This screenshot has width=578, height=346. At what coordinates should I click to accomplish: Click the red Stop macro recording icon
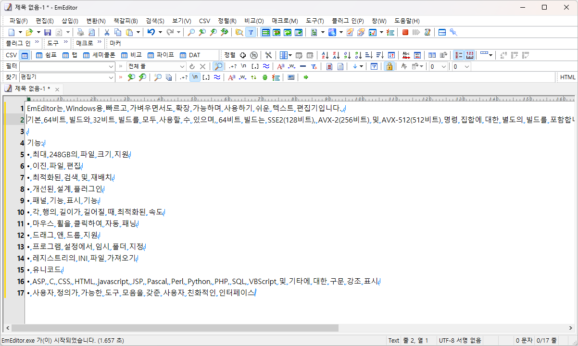405,32
